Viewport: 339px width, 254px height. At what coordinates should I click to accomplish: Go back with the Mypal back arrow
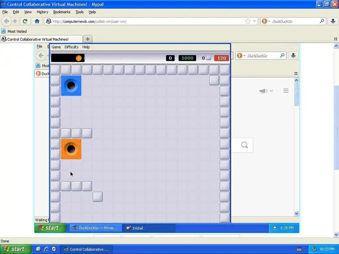point(7,21)
